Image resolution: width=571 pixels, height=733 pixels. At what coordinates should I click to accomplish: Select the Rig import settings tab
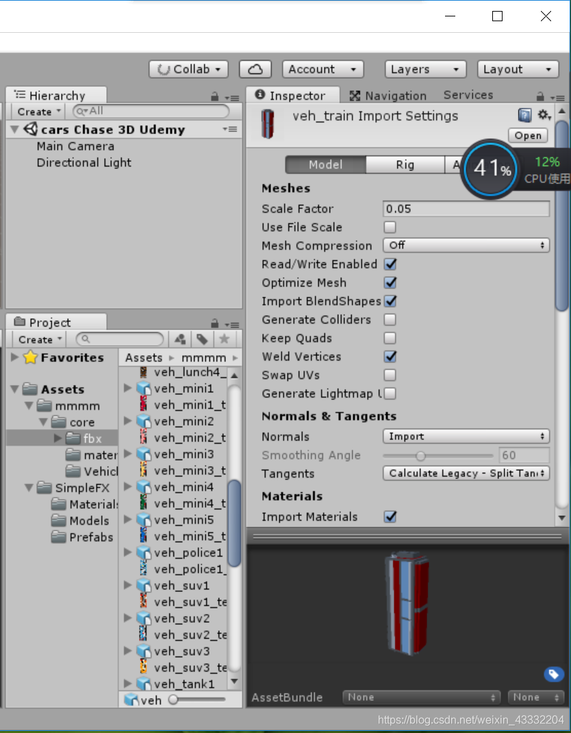click(405, 164)
